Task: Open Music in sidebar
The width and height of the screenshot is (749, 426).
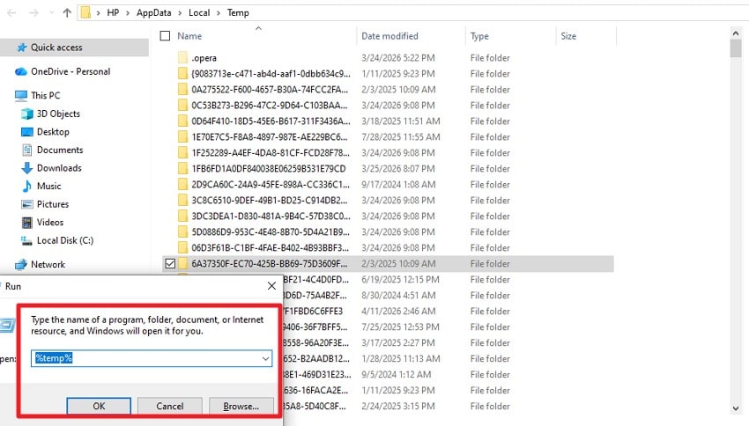Action: pos(49,186)
